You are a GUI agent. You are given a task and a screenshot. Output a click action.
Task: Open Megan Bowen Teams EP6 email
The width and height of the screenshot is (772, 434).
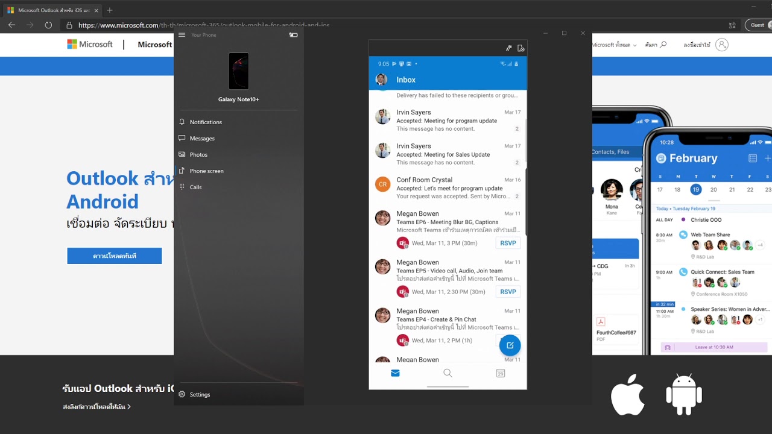coord(448,230)
